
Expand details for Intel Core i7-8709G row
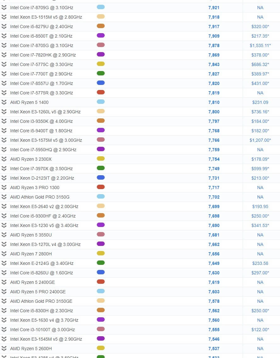4,8
